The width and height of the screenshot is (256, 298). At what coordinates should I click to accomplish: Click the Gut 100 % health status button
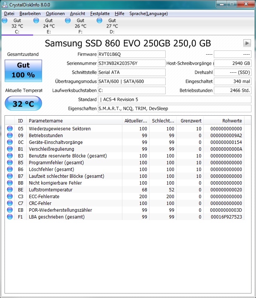pos(23,71)
